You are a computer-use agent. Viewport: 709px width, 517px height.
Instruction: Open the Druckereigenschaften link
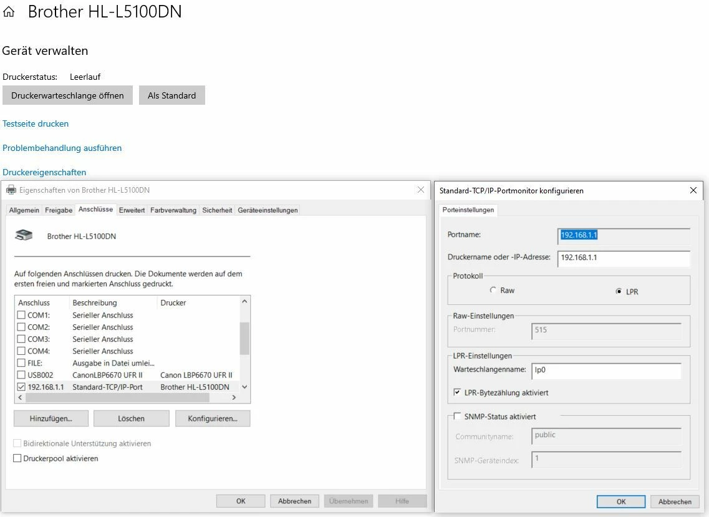click(44, 172)
